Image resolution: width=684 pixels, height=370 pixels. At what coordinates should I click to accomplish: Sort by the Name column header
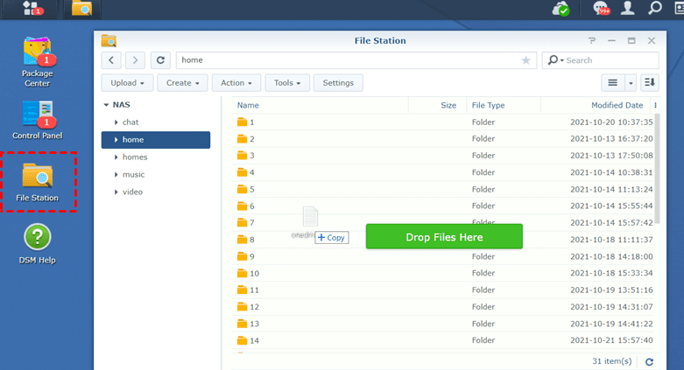[321, 105]
